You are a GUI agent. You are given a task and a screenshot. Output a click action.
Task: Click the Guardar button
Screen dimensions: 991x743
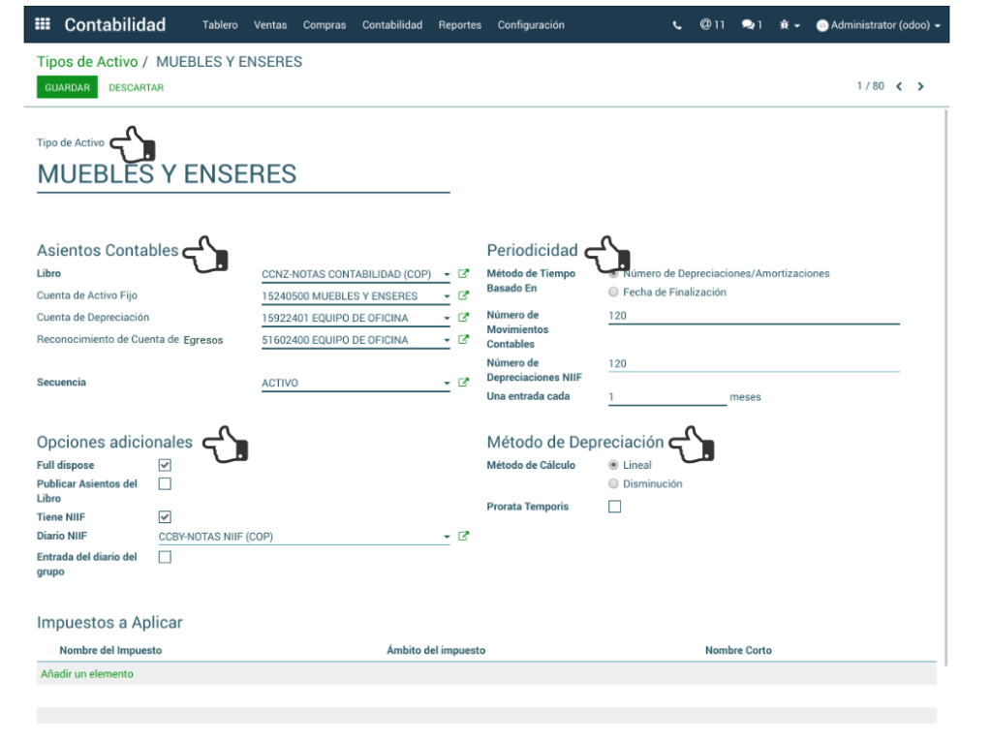[67, 87]
